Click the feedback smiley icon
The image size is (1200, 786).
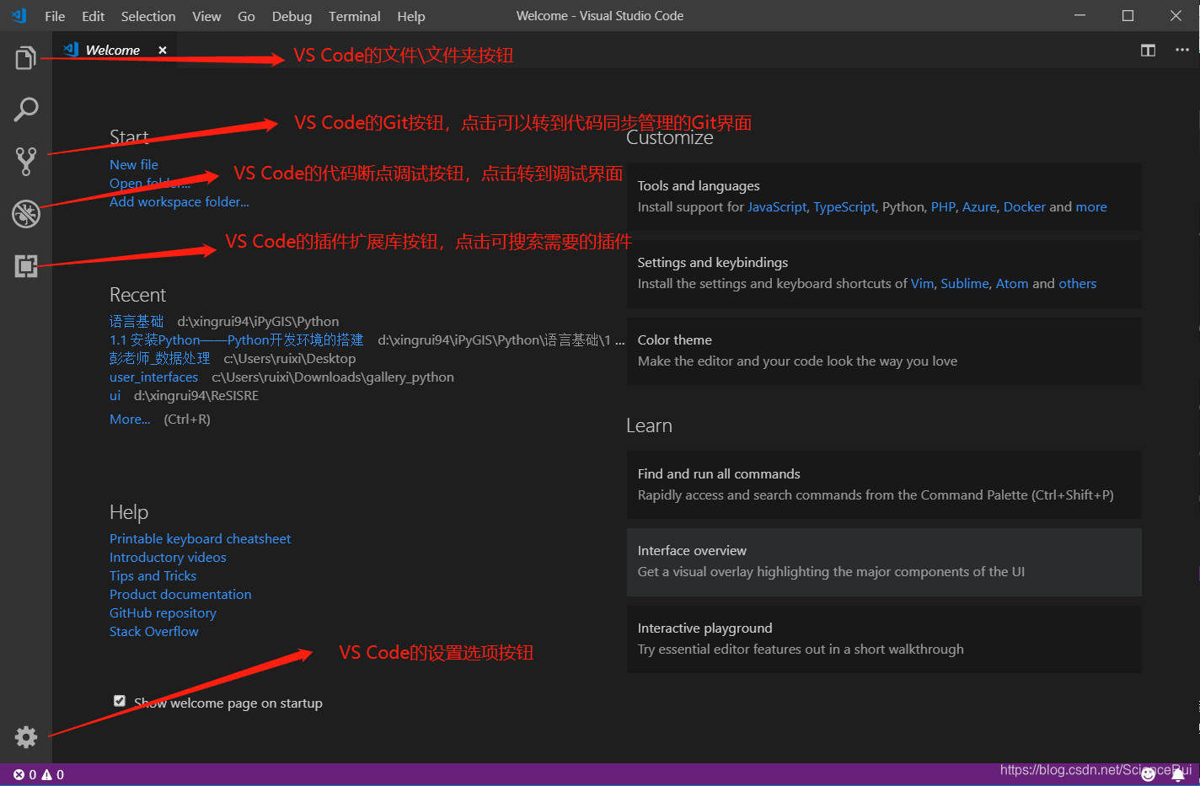[x=1148, y=774]
